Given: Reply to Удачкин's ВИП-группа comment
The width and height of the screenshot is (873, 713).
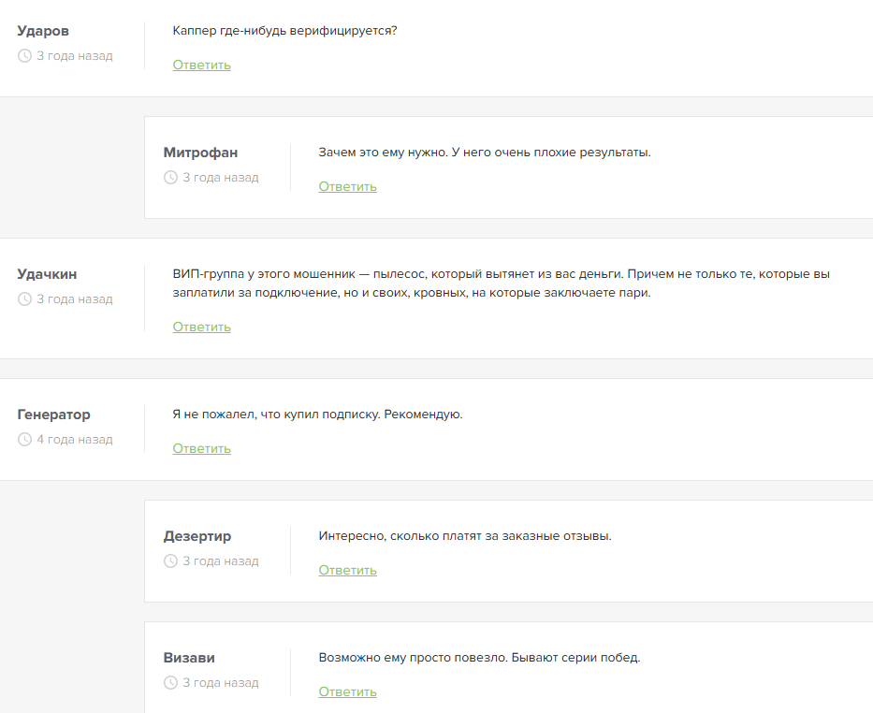Looking at the screenshot, I should [201, 327].
